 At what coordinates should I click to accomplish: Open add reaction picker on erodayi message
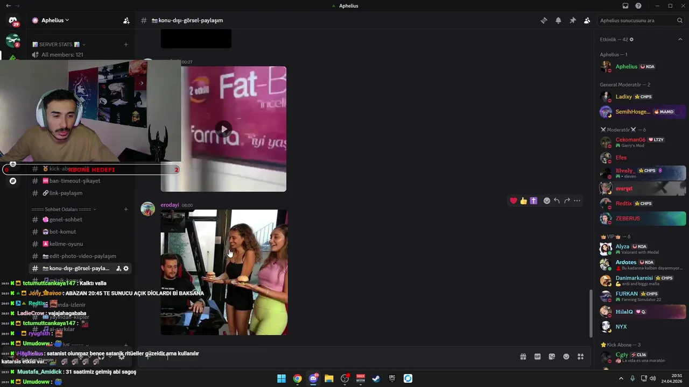[x=546, y=200]
